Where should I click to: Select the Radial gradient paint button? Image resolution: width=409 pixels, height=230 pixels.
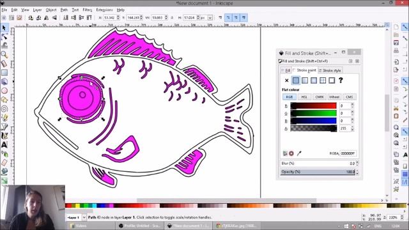point(314,80)
